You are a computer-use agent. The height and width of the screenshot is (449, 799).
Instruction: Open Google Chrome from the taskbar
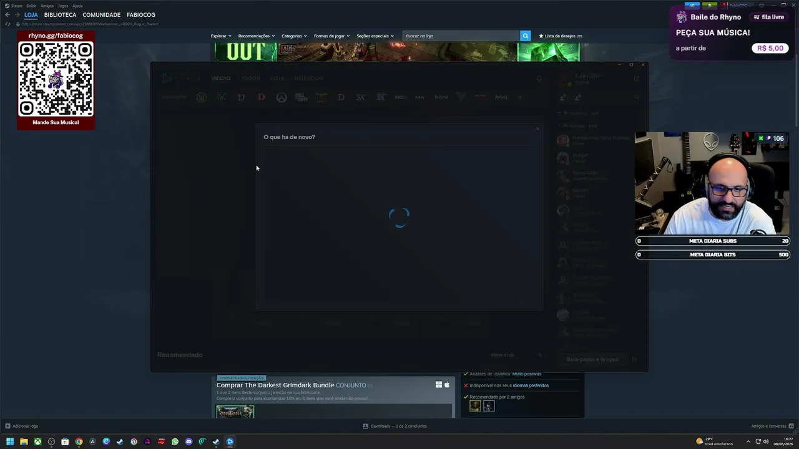(79, 442)
